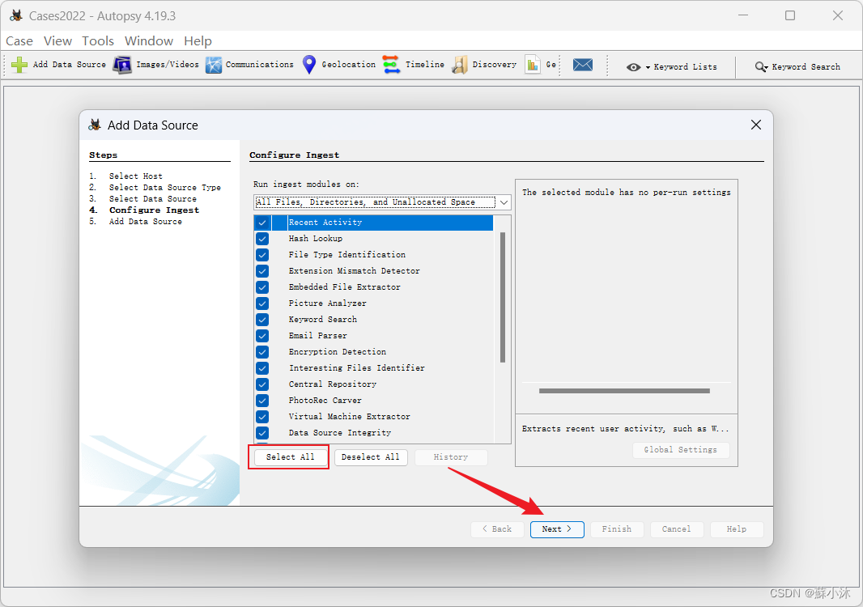Click the Deselect All button

click(x=371, y=457)
